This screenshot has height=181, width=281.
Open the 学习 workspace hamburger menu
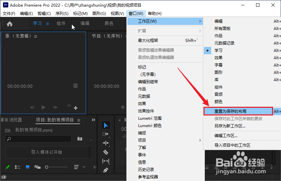coord(48,24)
